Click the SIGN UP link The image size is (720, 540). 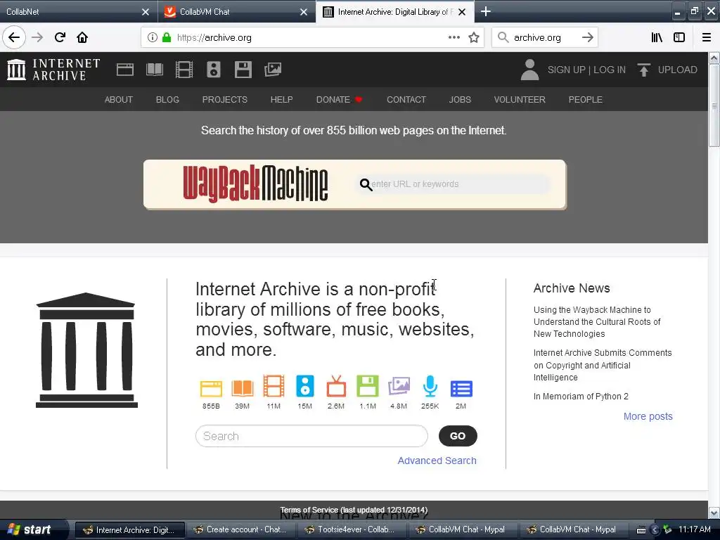566,70
